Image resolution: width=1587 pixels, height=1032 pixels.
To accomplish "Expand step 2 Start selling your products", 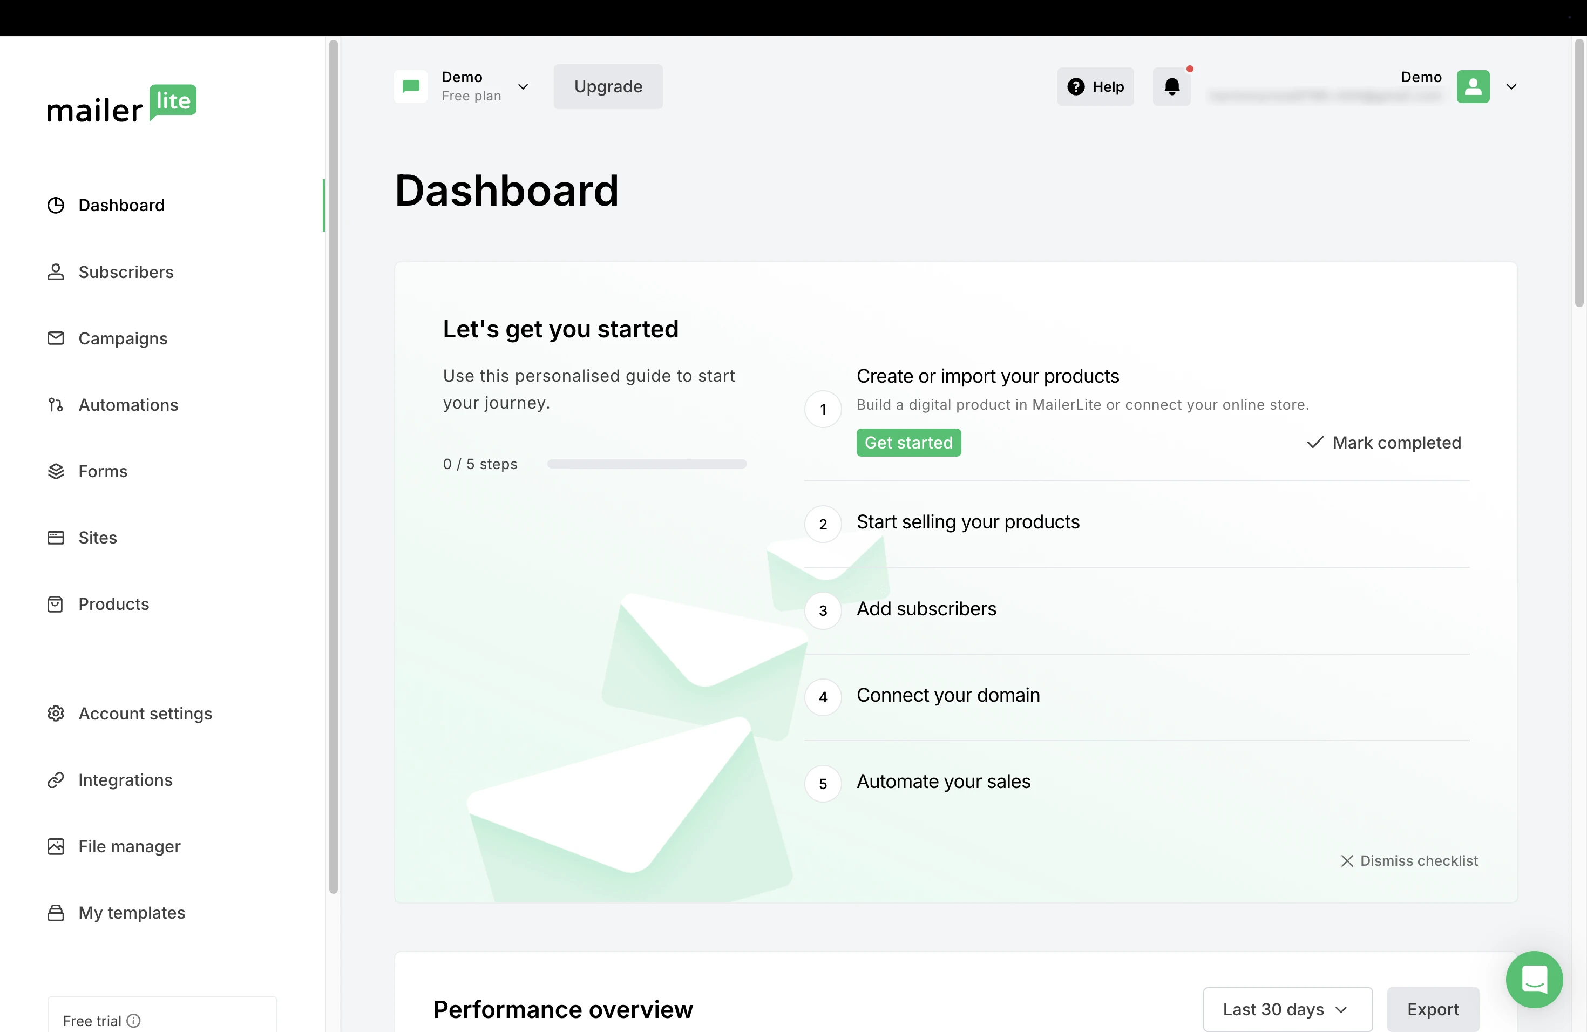I will (x=967, y=522).
